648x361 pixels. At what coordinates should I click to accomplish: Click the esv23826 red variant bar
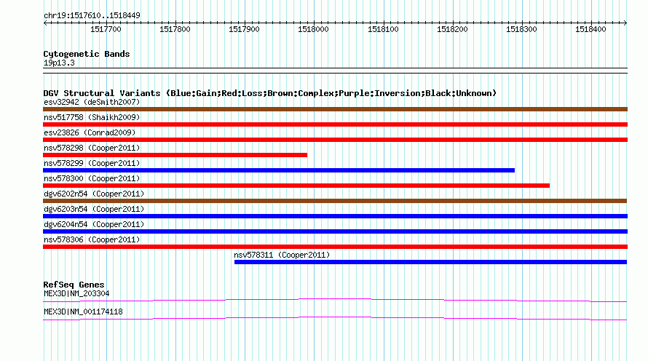pos(335,140)
